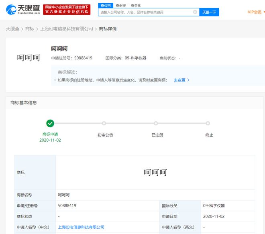
Task: Focus the company name search input
Action: coord(147,12)
